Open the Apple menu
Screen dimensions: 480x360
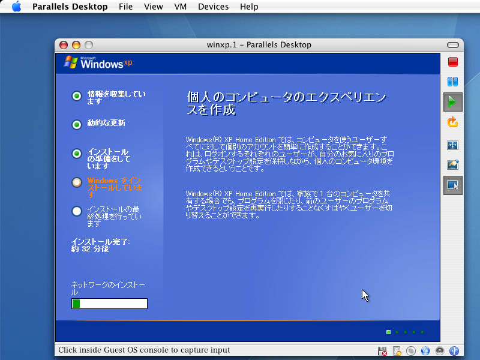(x=16, y=7)
